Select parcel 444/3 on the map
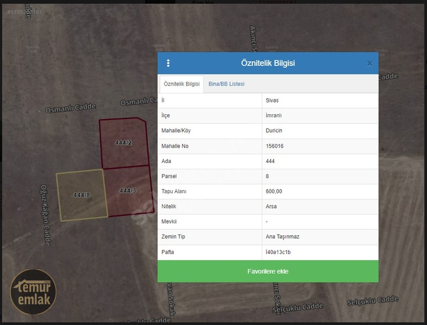The width and height of the screenshot is (427, 325). click(128, 191)
